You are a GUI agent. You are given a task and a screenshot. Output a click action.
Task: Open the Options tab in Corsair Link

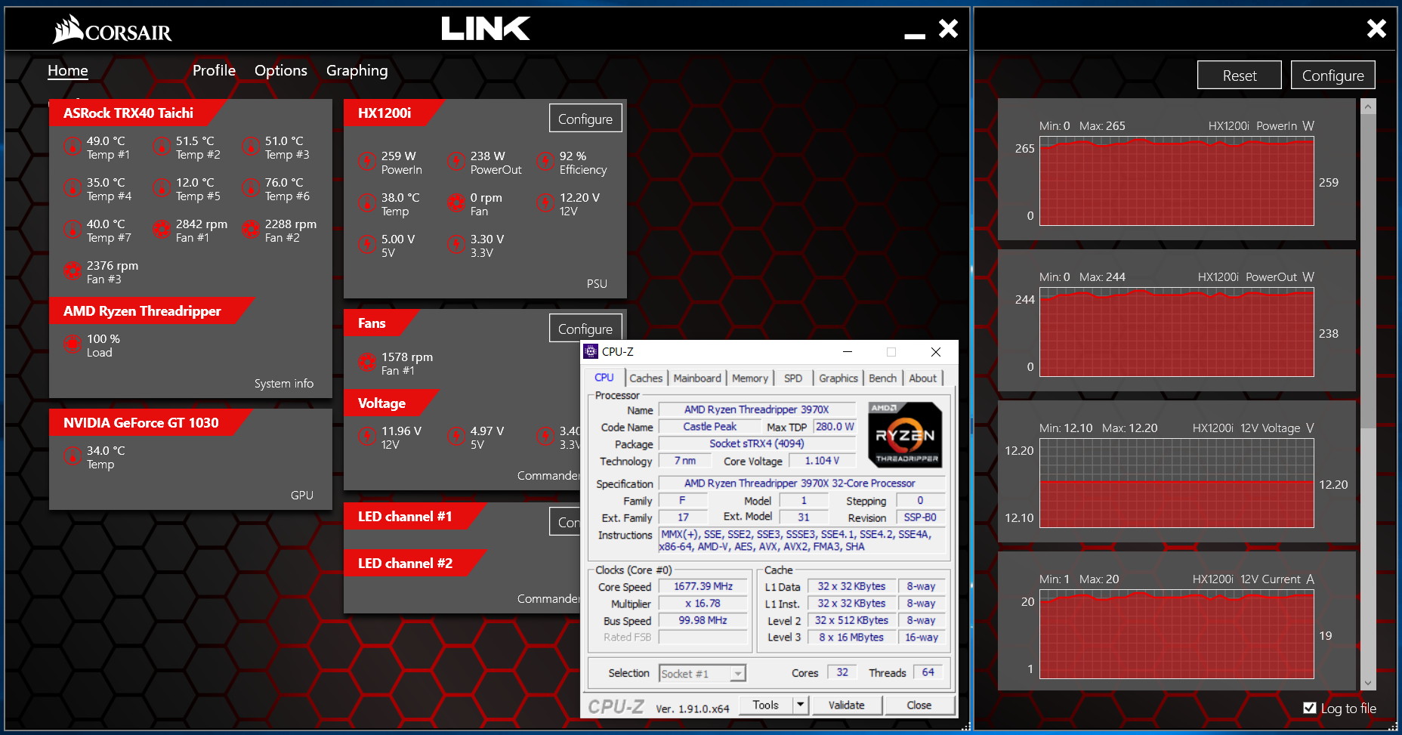pos(281,70)
